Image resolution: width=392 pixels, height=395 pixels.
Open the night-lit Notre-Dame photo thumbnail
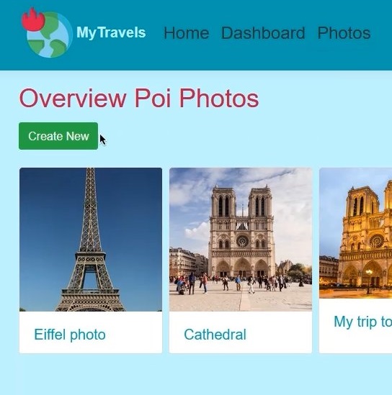[x=356, y=233]
